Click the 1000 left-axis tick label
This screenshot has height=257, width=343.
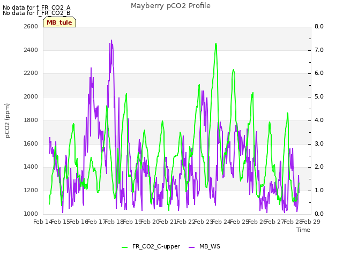point(31,214)
